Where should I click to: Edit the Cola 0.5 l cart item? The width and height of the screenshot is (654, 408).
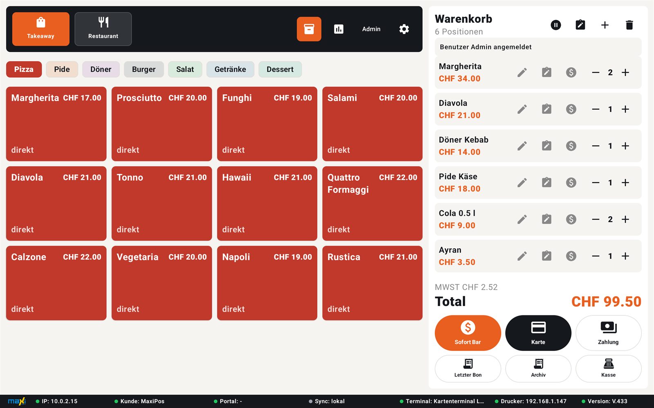click(522, 220)
